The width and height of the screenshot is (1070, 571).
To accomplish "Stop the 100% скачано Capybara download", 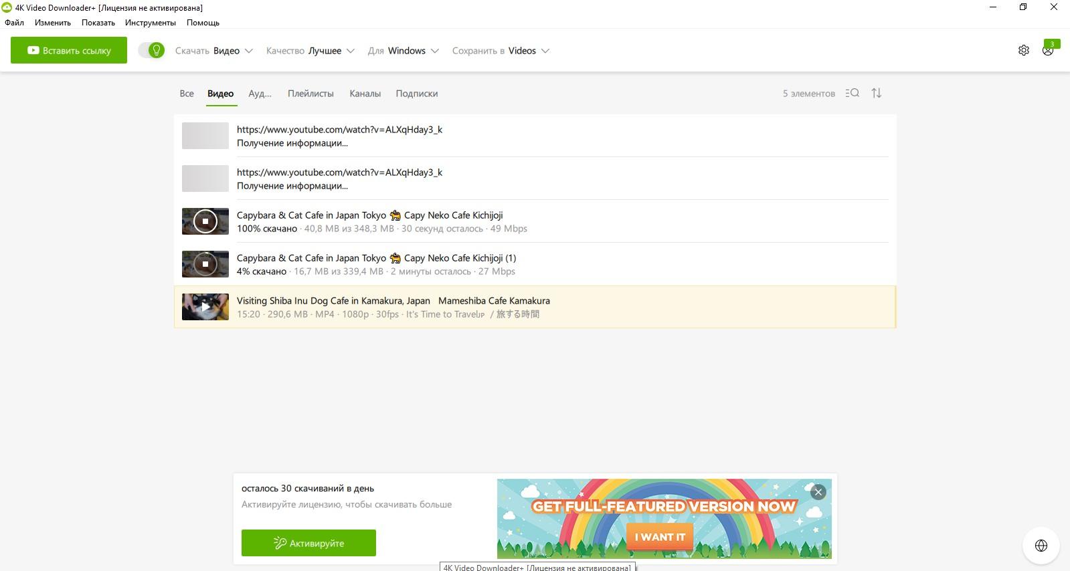I will (x=205, y=221).
